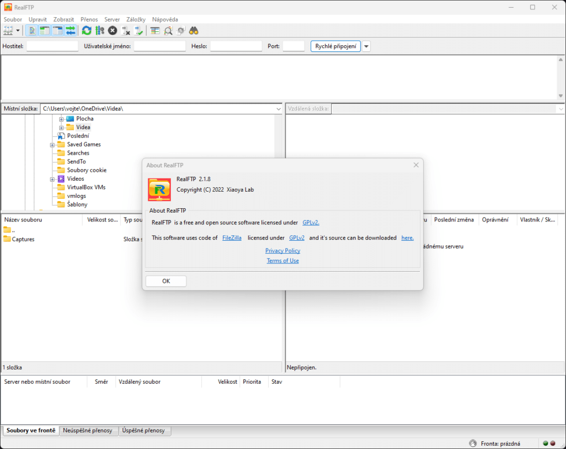The image size is (566, 449).
Task: Click the process queue toolbar icon
Action: point(99,30)
